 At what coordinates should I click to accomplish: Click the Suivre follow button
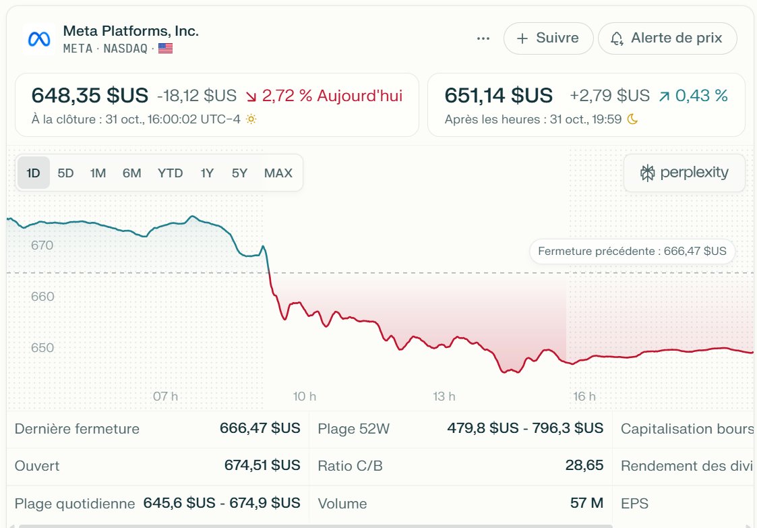(x=548, y=38)
